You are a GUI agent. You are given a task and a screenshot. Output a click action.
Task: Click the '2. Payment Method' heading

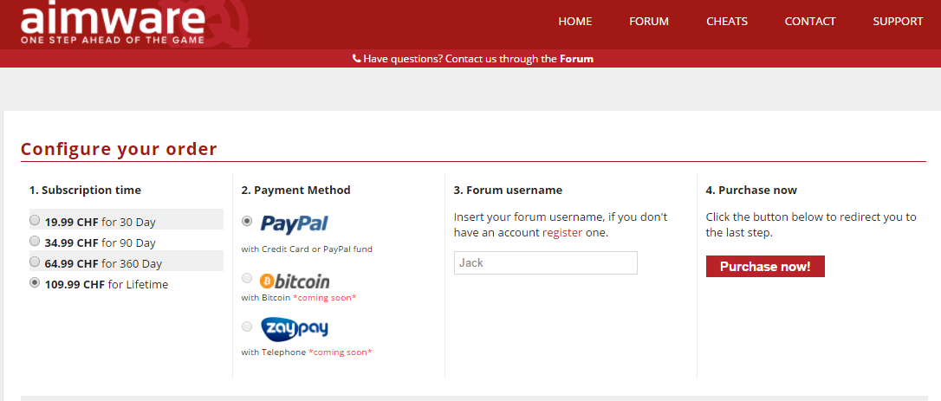click(295, 191)
